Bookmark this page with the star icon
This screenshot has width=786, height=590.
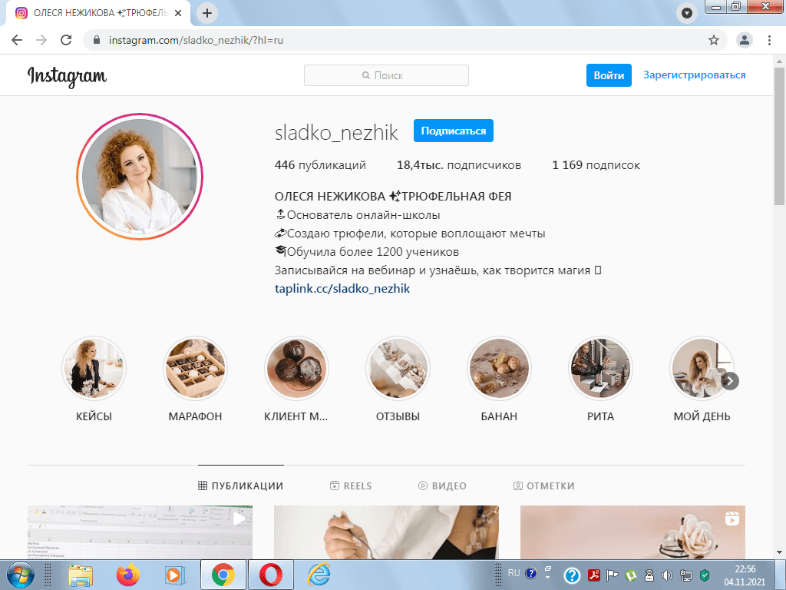tap(713, 40)
